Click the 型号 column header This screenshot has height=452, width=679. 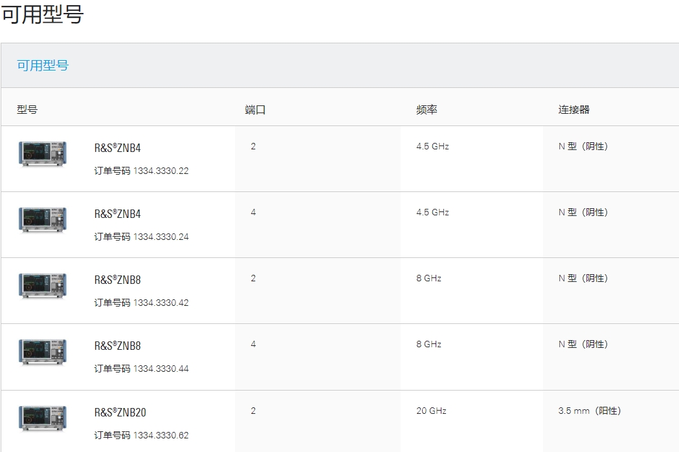click(x=27, y=110)
